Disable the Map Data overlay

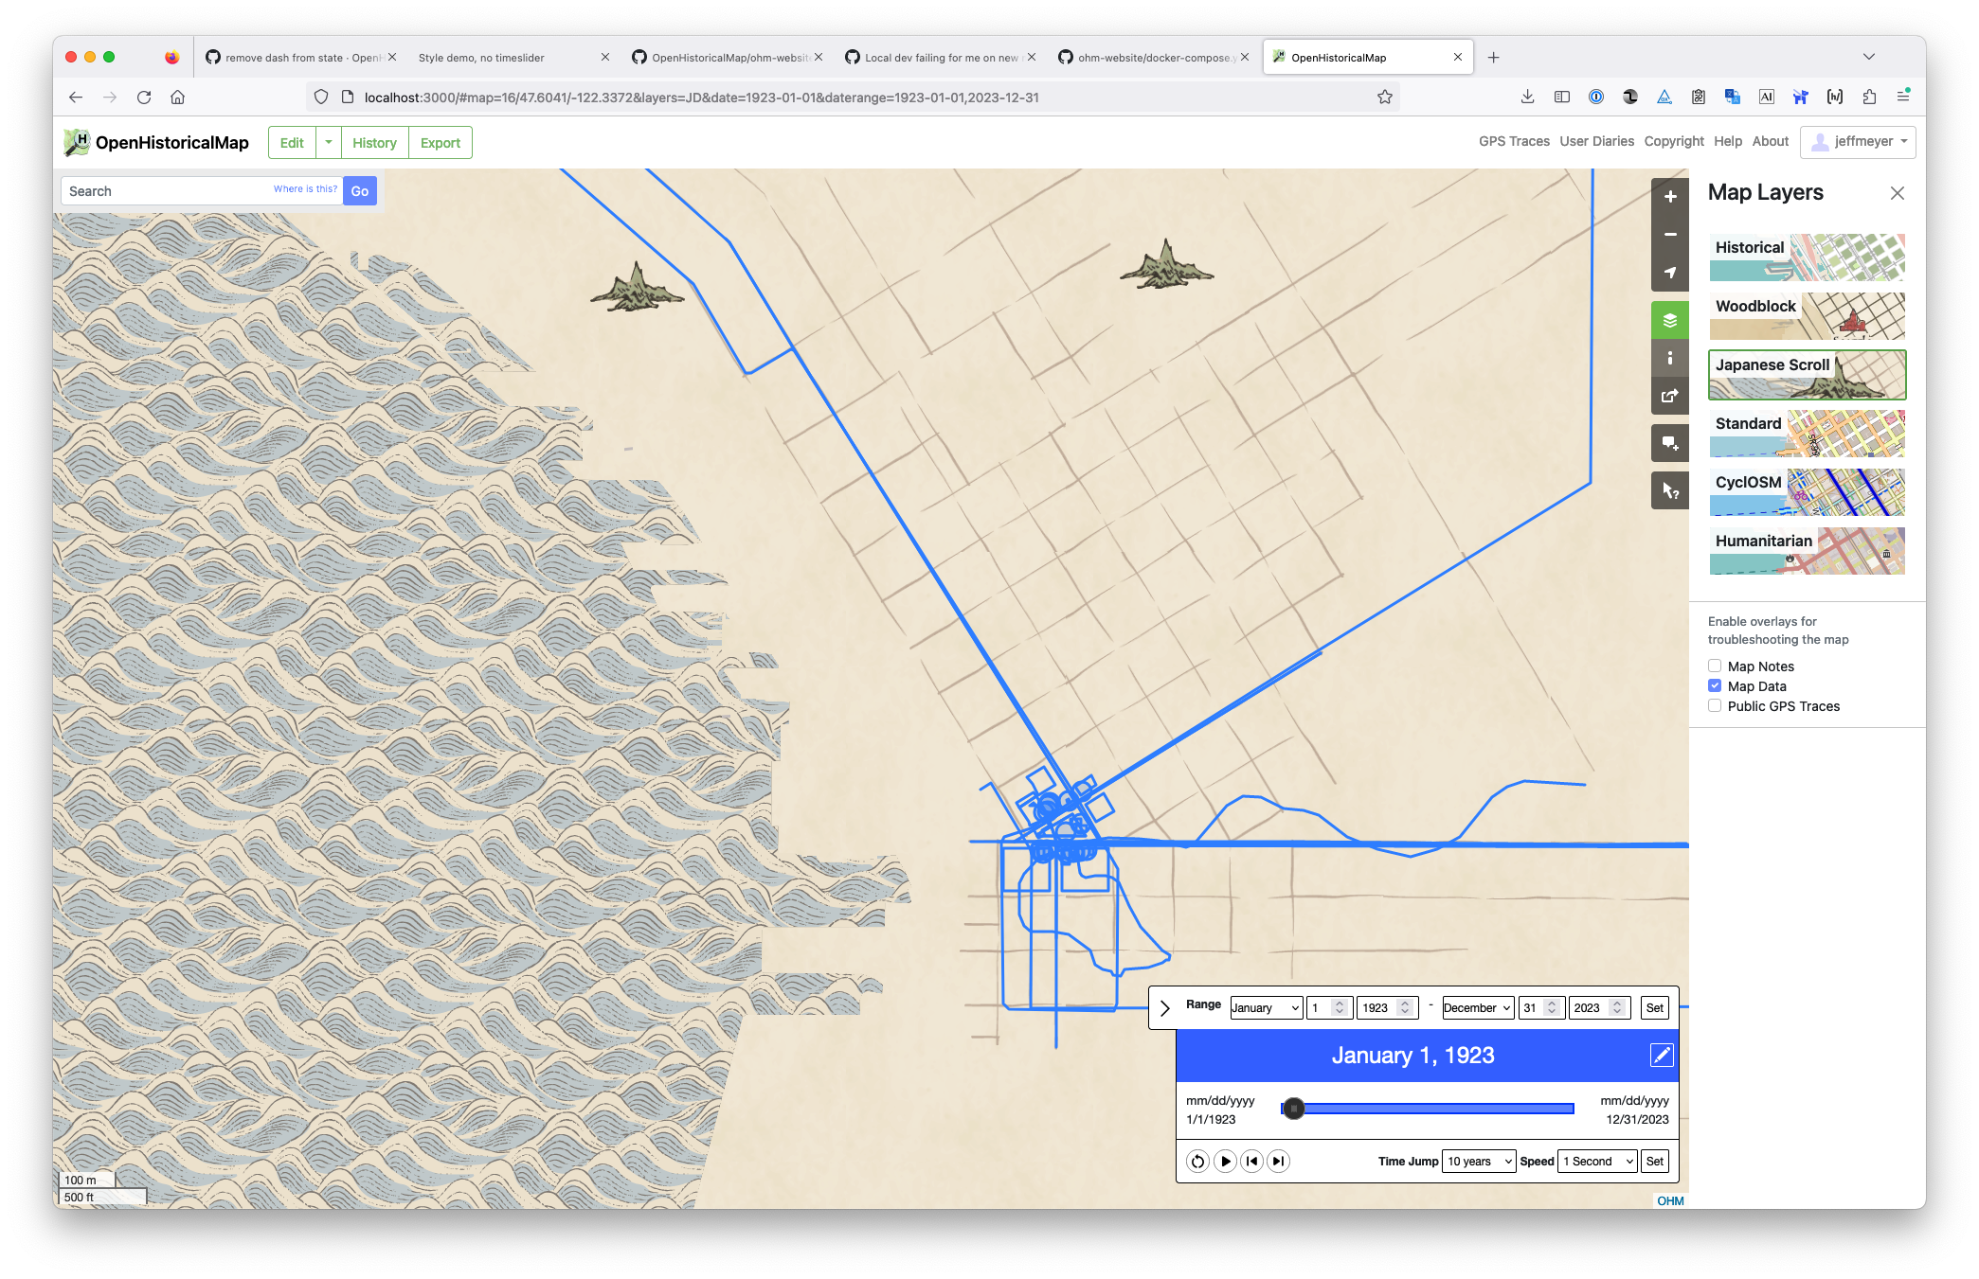point(1715,685)
